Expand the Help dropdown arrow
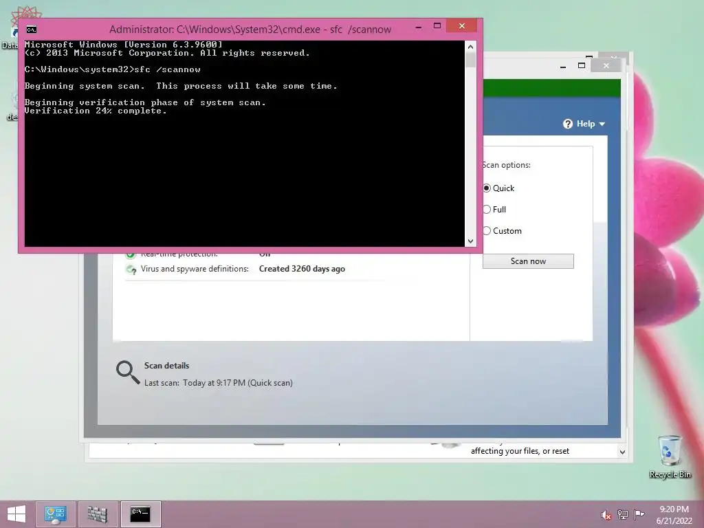This screenshot has width=704, height=528. (x=602, y=124)
